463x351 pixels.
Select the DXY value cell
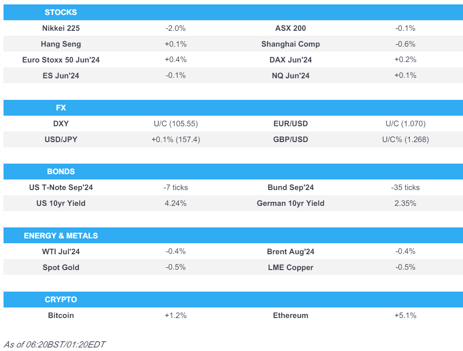(x=176, y=124)
